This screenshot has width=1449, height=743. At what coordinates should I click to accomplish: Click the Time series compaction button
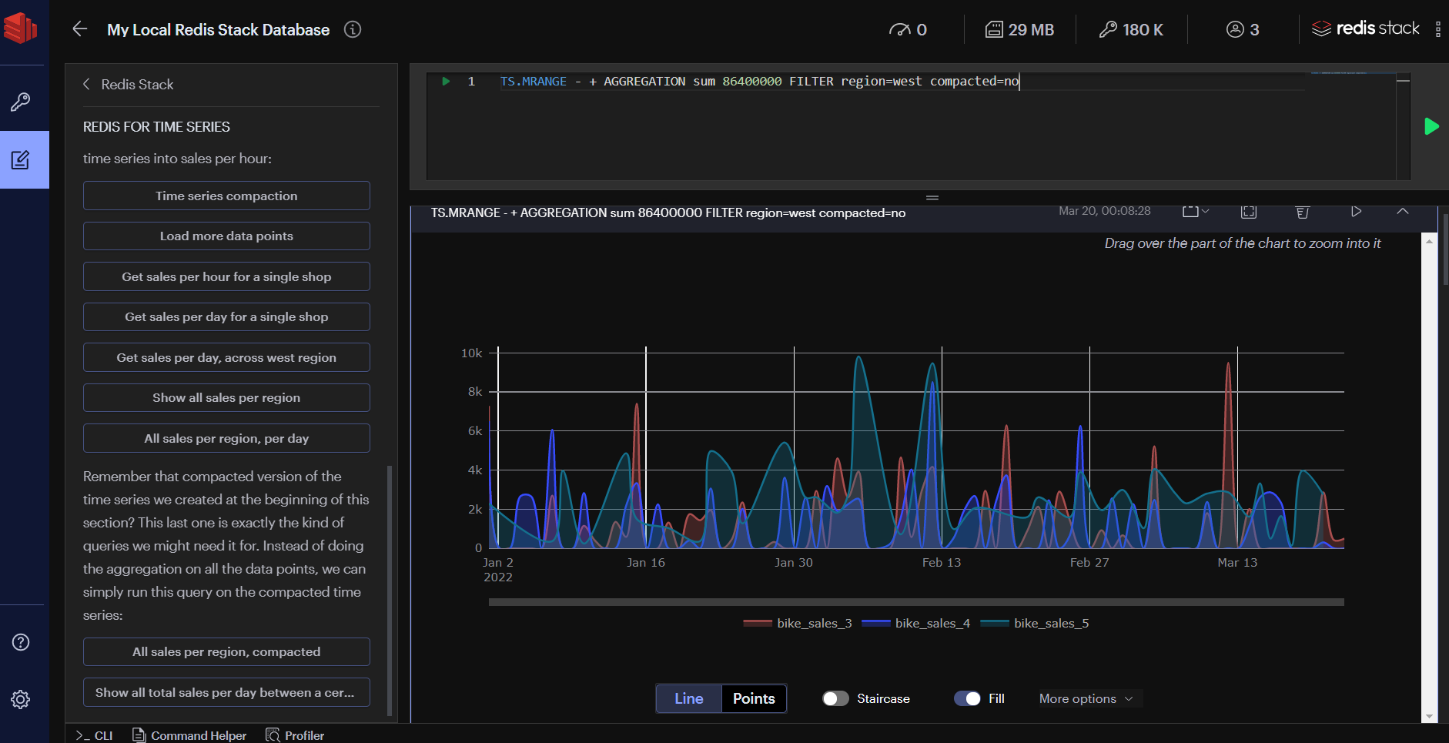[x=226, y=196]
